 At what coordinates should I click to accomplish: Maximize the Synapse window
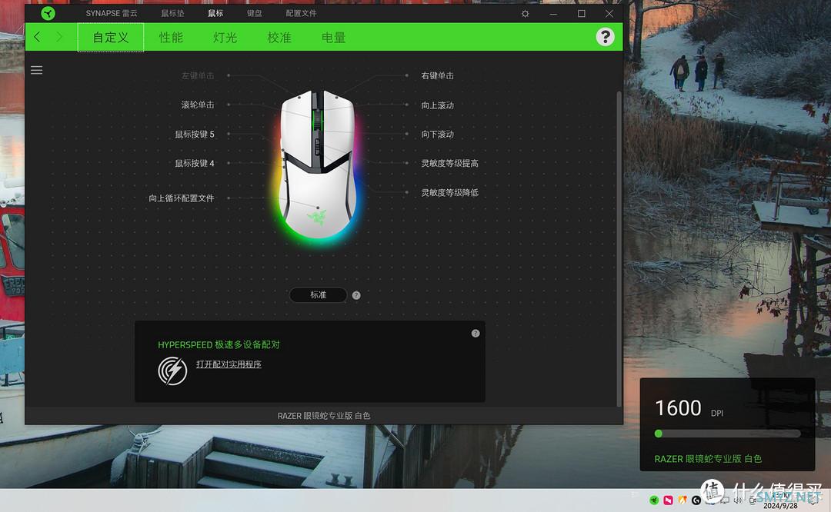pos(582,14)
